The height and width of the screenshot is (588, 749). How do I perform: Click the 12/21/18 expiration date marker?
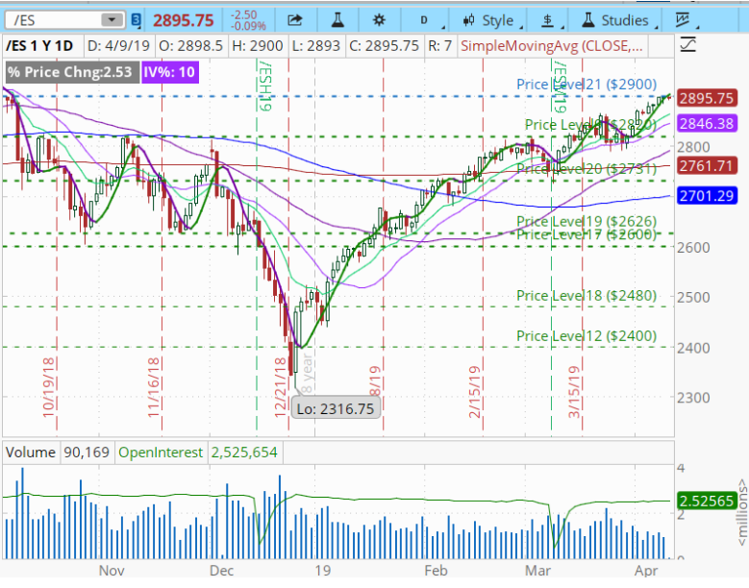tap(281, 387)
